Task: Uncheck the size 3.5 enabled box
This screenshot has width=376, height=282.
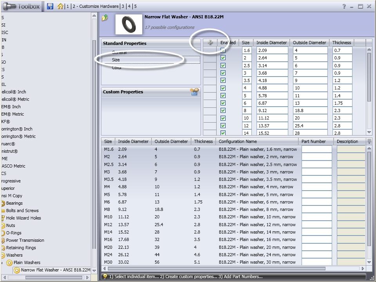Action: pyautogui.click(x=223, y=80)
